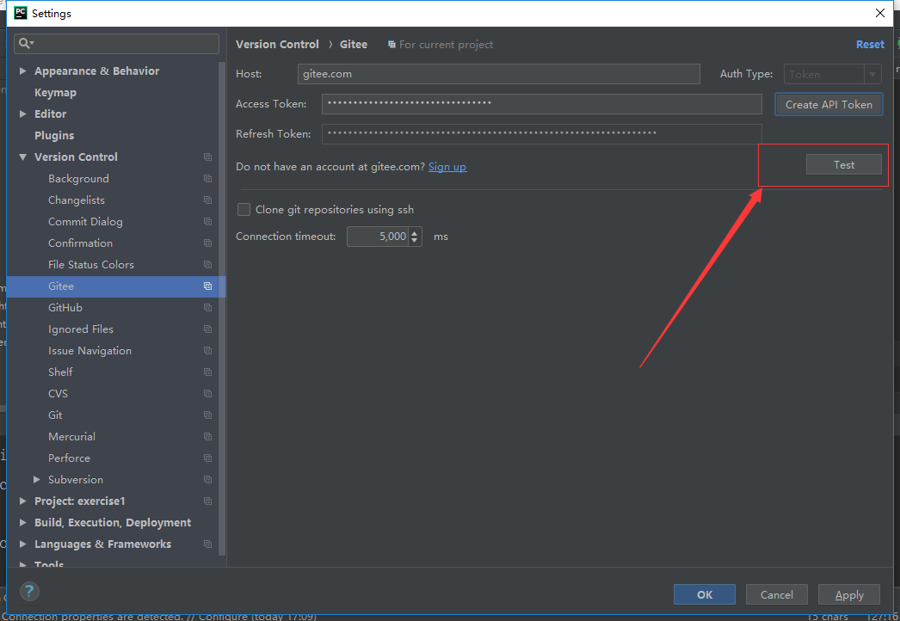The width and height of the screenshot is (900, 621).
Task: Select Perforce settings entry
Action: (69, 458)
